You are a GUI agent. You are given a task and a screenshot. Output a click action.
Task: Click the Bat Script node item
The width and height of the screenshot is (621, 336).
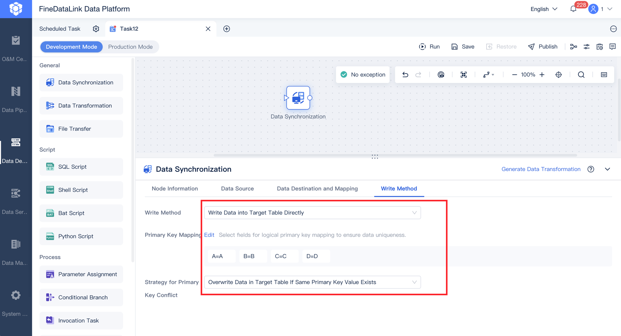point(81,213)
